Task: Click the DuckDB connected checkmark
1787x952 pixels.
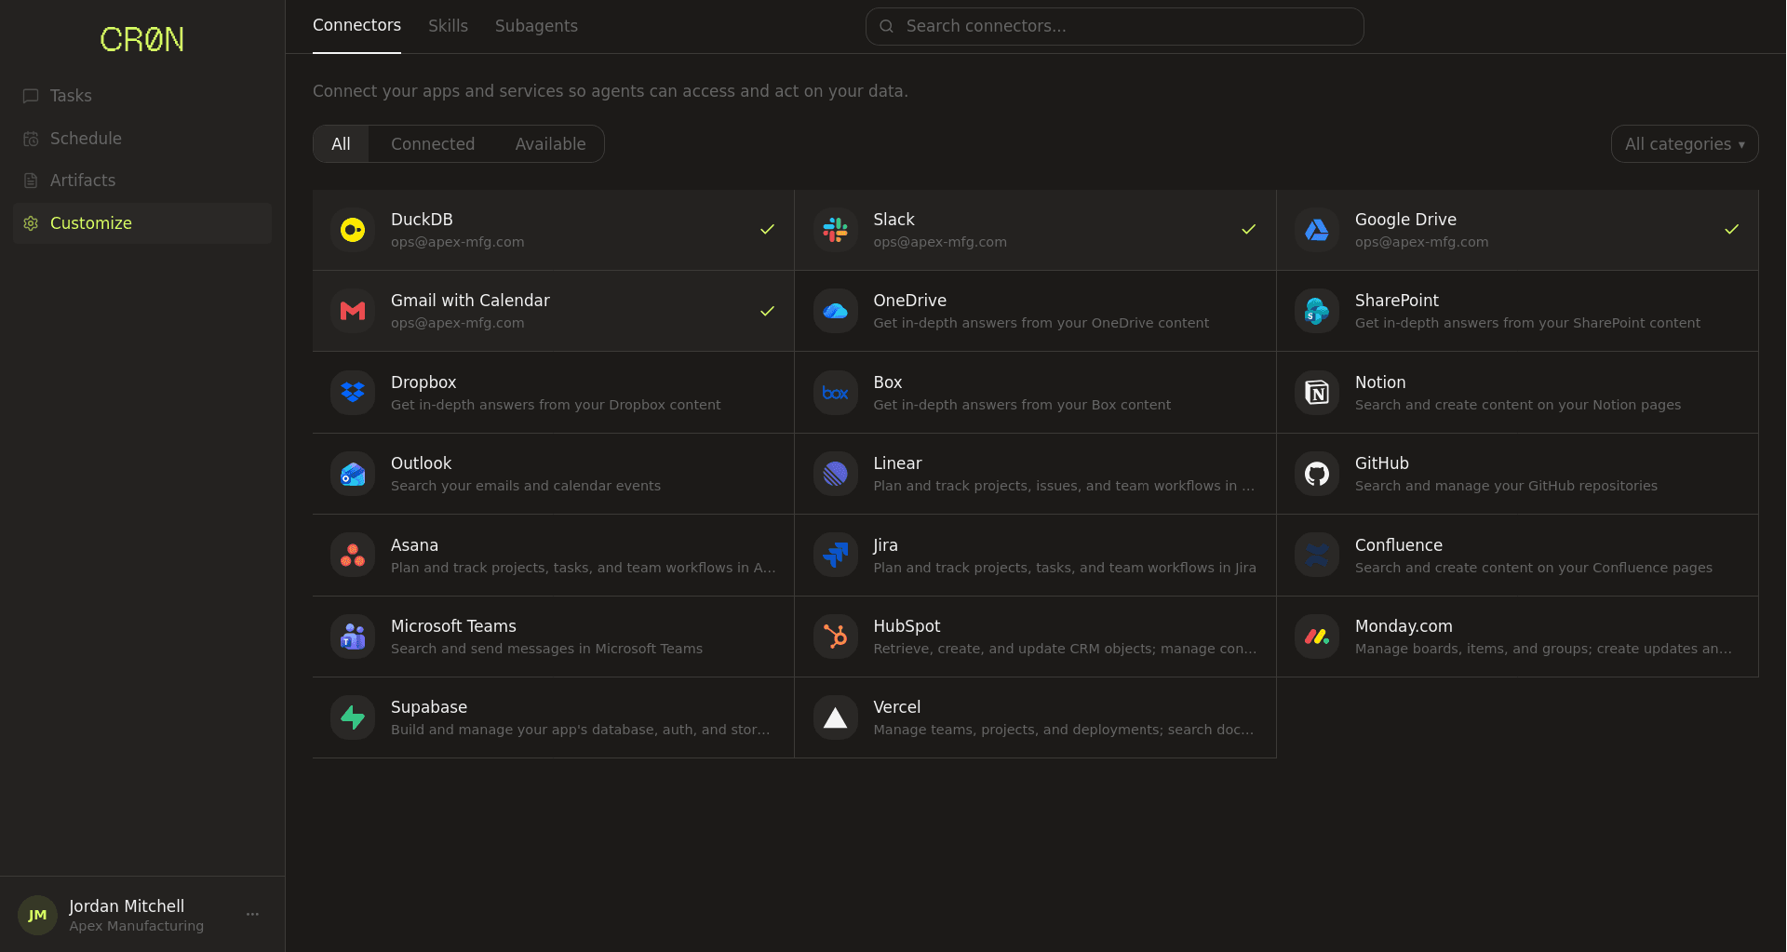Action: coord(767,230)
